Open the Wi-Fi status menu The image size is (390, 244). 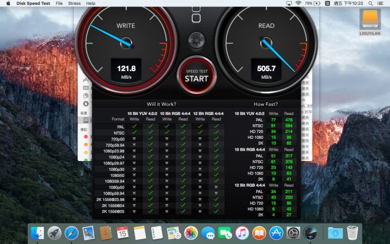(298, 3)
